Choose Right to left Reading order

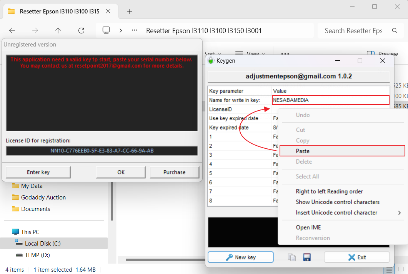point(329,191)
